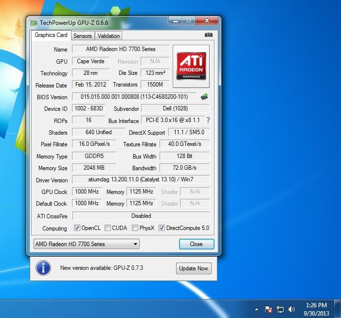Click the Default Clock field 1000 MHz
Viewport: 341px width, 318px height.
(87, 203)
